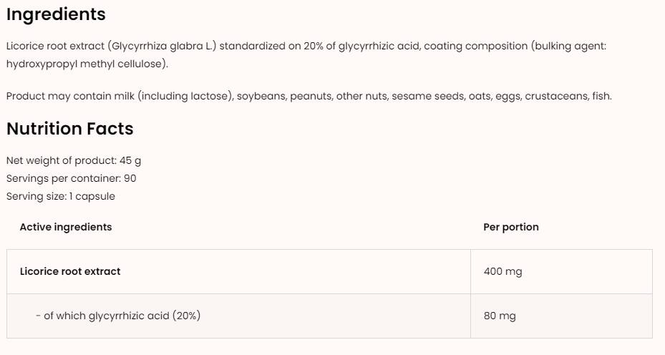665x355 pixels.
Task: Click the '400 mg' table cell
Action: (503, 271)
